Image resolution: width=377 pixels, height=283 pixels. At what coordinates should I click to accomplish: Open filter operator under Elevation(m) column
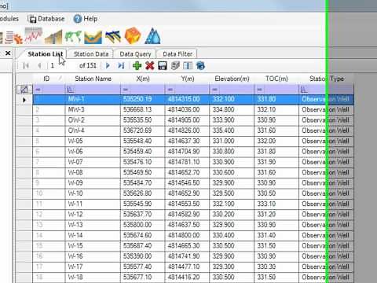214,90
